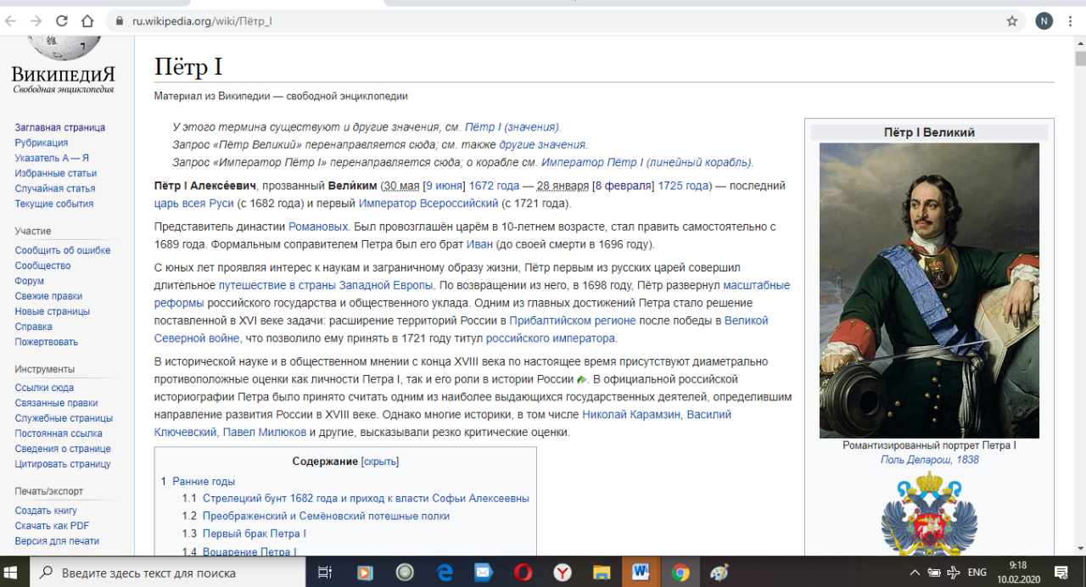Open the Поль Деларош, 1838 caption link

click(929, 460)
